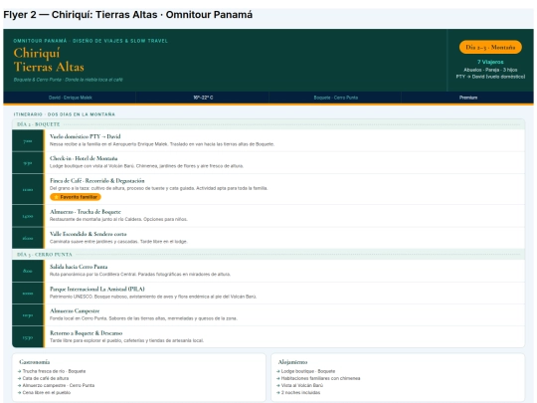537x403 pixels.
Task: Click the time cell of Parque La Amistad row
Action: pyautogui.click(x=28, y=294)
